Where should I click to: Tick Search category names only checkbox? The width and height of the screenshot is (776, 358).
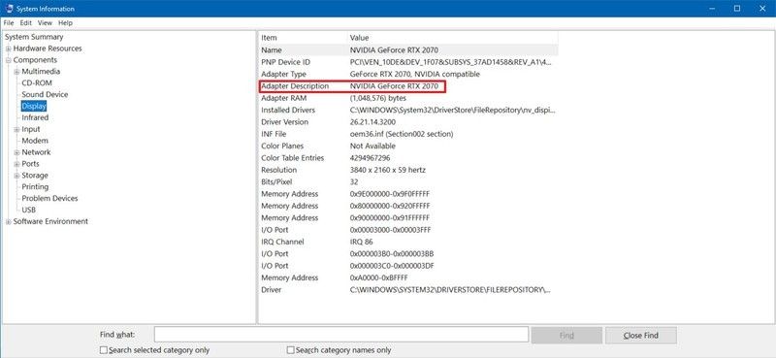[x=290, y=350]
